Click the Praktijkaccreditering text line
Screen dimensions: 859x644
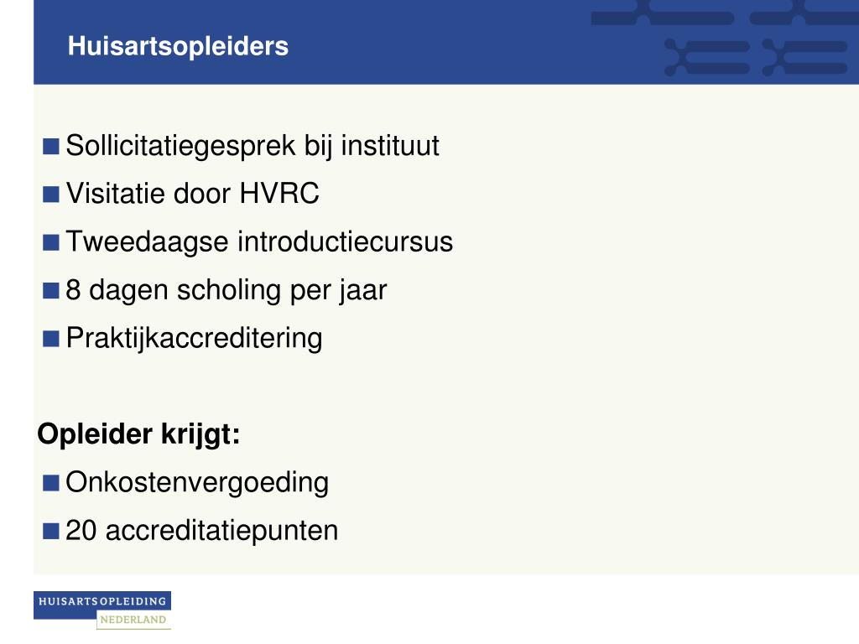point(194,339)
